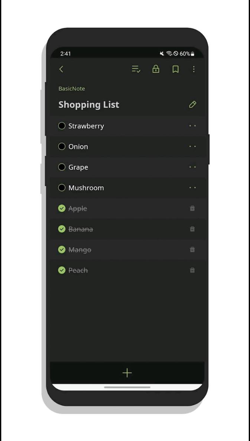Mark Strawberry as completed
Screen dimensions: 250x441
coord(62,126)
